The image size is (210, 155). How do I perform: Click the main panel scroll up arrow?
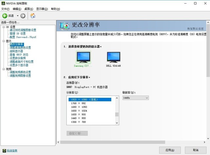click(208, 23)
